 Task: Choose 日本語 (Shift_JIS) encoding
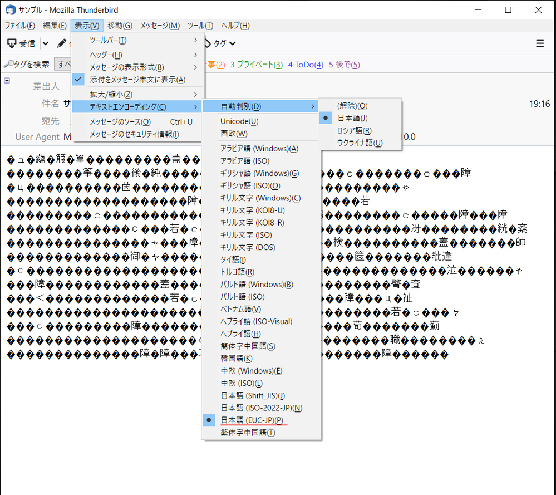point(252,396)
